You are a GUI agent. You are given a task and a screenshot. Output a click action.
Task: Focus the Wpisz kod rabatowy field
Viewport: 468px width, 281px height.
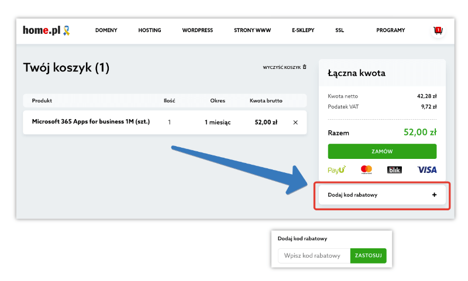(314, 256)
